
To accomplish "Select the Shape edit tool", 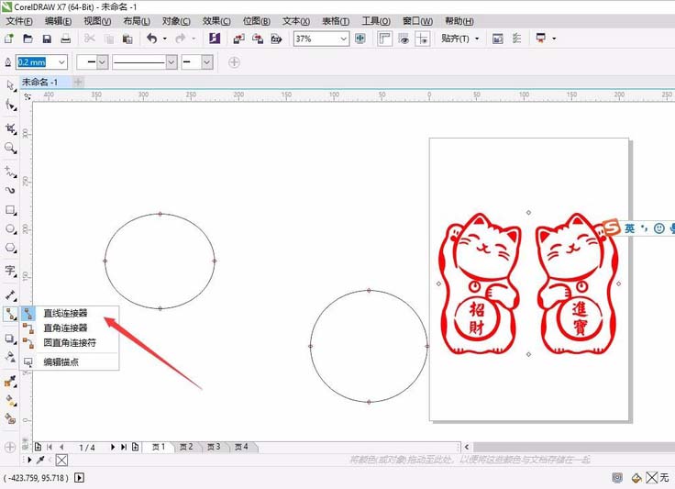I will point(10,105).
